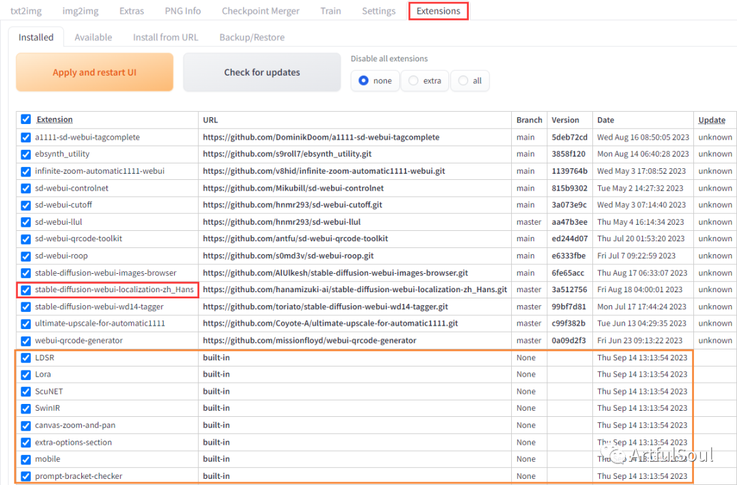This screenshot has width=737, height=485.
Task: Toggle the select-all Extension header checkbox
Action: (x=26, y=120)
